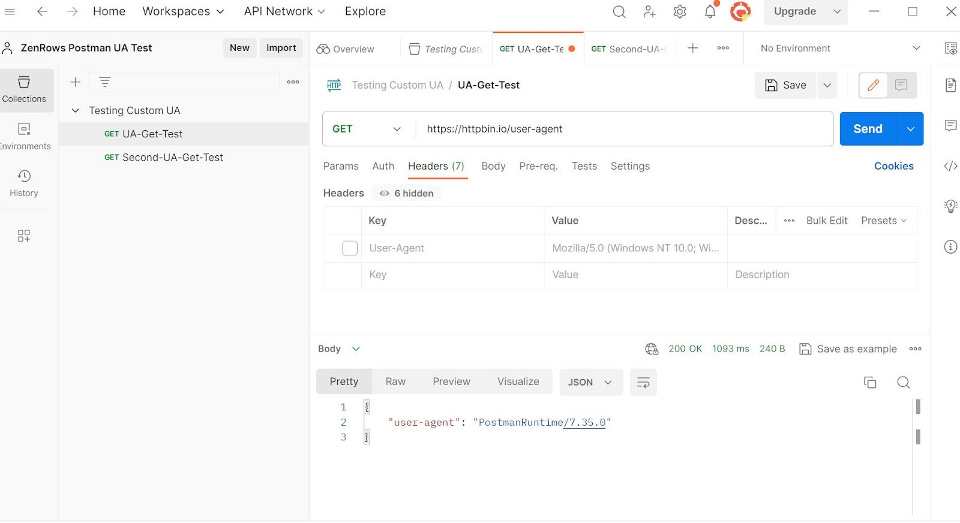The height and width of the screenshot is (523, 960).
Task: Open the API Network dropdown
Action: [x=284, y=11]
